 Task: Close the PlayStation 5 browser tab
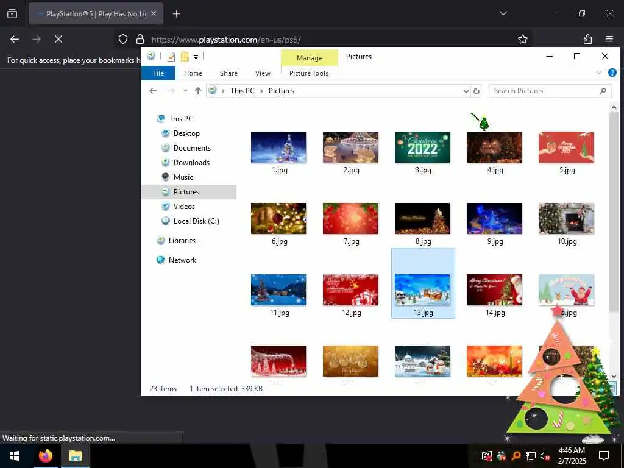tap(154, 13)
